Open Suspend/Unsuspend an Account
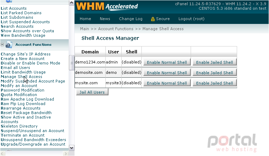Viewport: 269px width, 156px height. coord(33,131)
